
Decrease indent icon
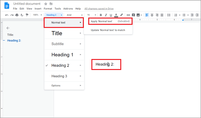[x=192, y=15]
